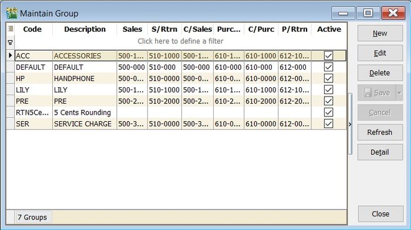Click the Delete button

(380, 73)
